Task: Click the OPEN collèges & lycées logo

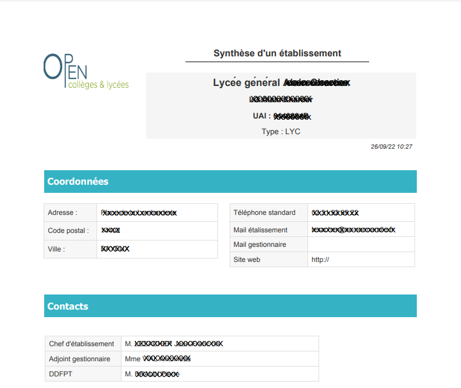Action: coord(85,73)
